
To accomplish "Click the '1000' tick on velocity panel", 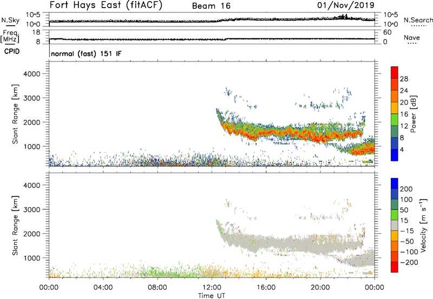I will tap(32, 258).
